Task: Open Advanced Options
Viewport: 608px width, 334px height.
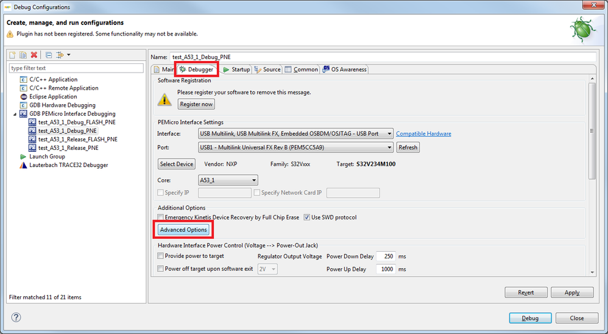Action: pos(183,230)
